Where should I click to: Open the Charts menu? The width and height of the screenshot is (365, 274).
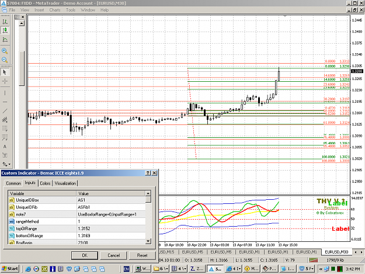(55, 10)
